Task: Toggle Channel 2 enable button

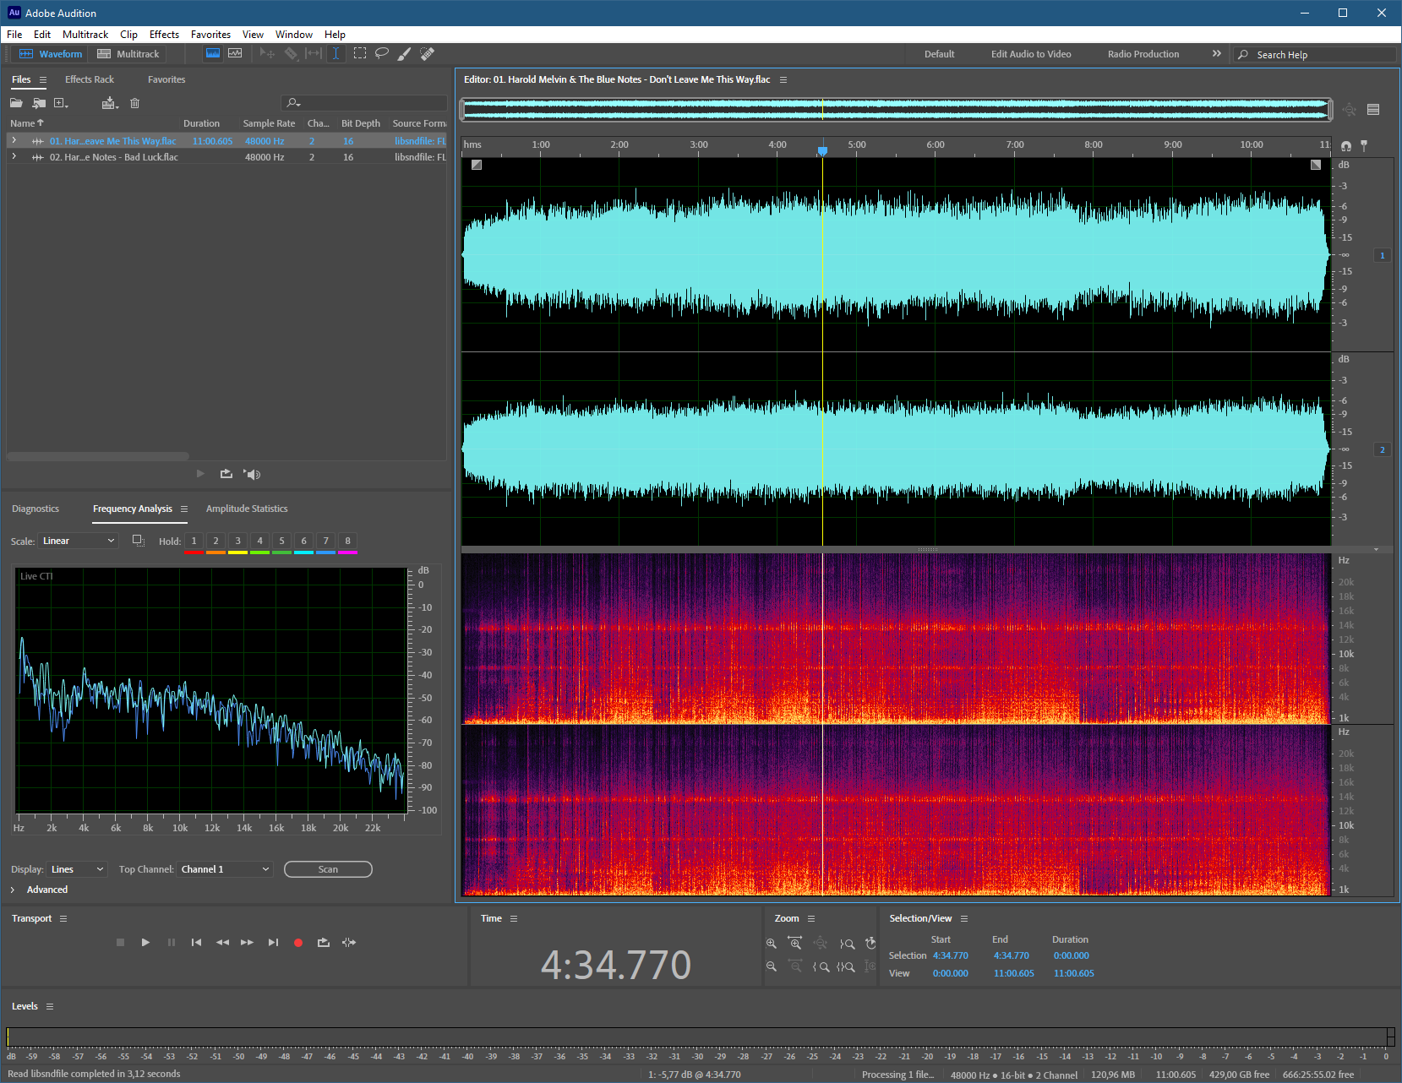Action: 1383,449
